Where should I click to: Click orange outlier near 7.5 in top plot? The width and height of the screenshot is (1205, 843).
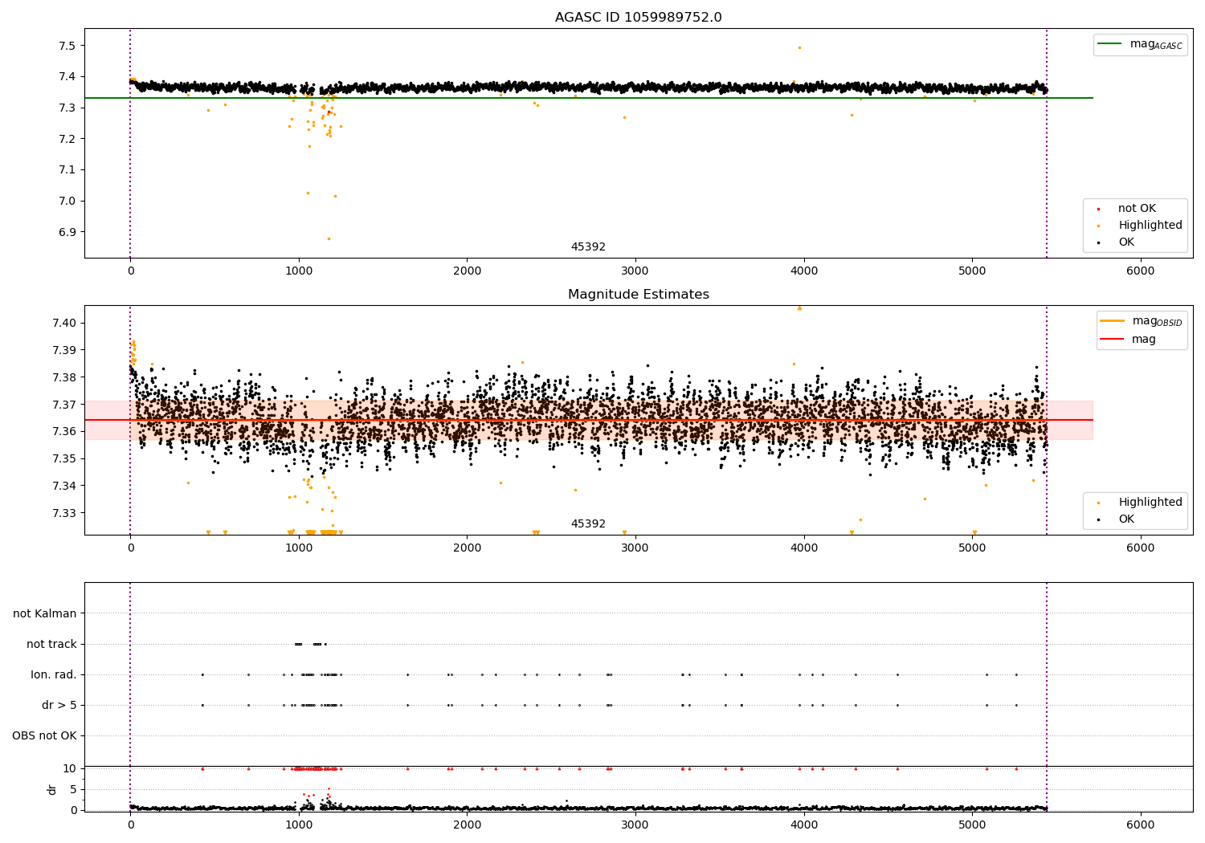point(799,47)
